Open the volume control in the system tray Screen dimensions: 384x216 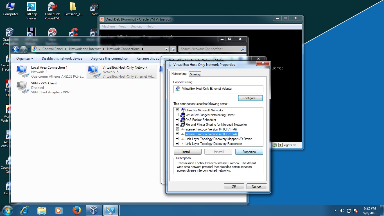click(x=342, y=211)
